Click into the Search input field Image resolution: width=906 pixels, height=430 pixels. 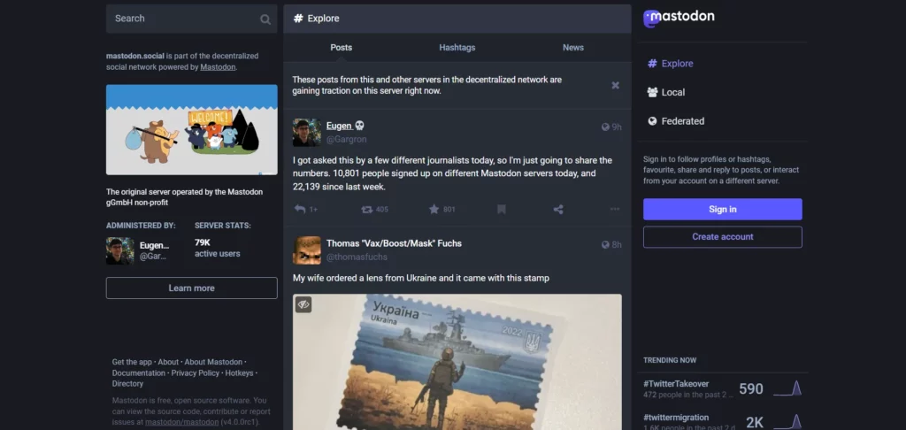coord(191,19)
